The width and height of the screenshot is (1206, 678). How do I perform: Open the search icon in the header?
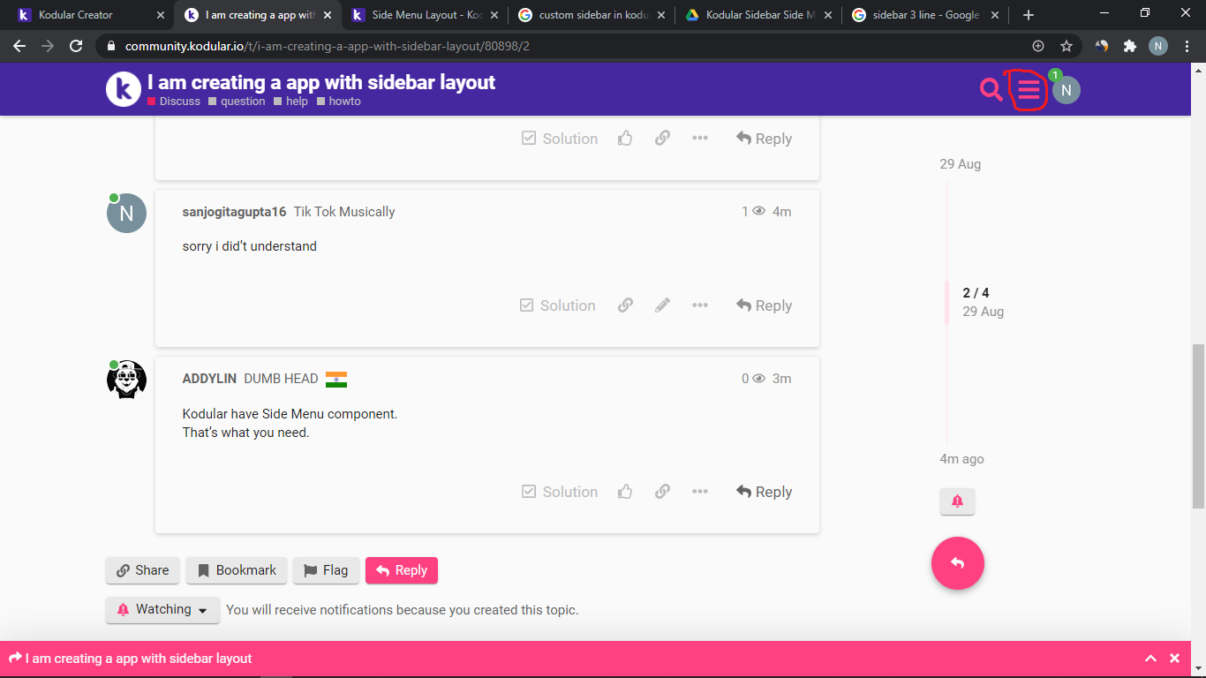click(989, 89)
